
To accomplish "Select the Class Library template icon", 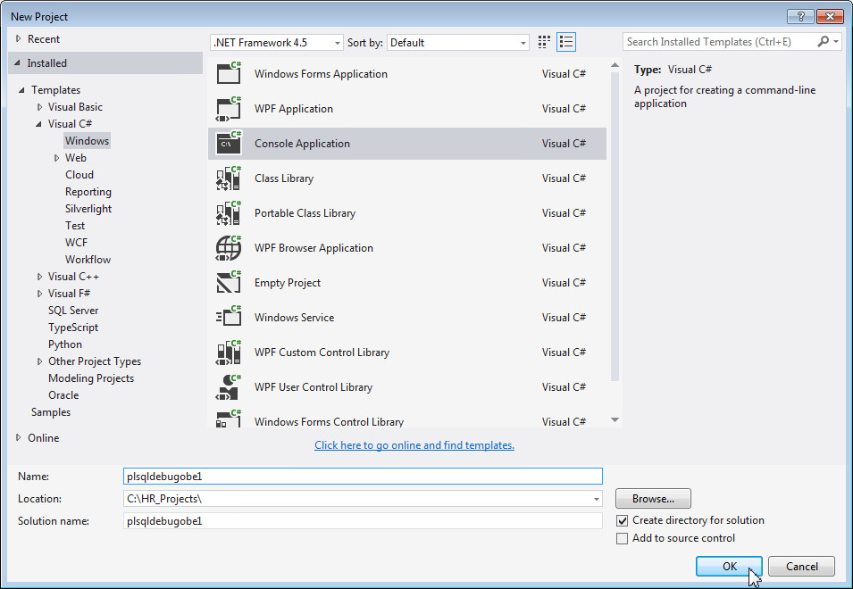I will coord(230,178).
